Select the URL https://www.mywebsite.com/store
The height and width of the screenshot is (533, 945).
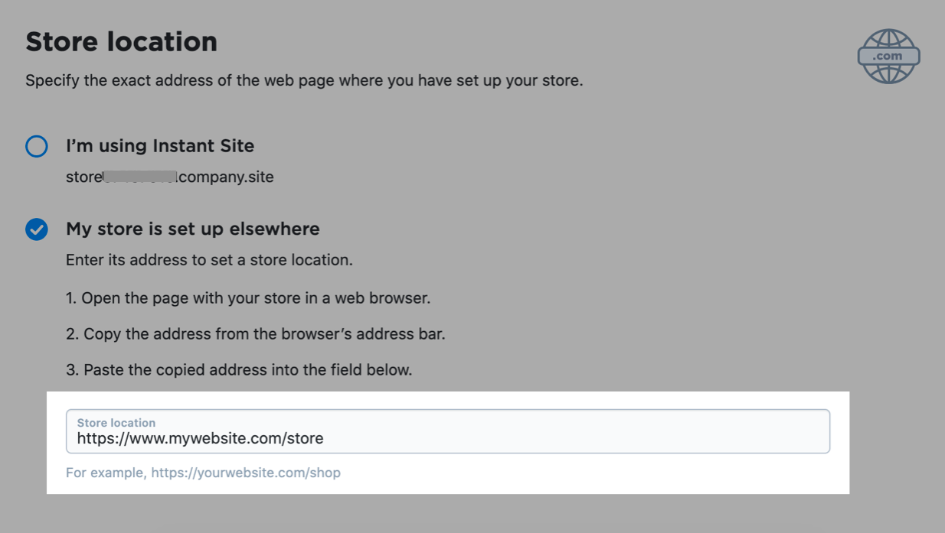tap(199, 437)
